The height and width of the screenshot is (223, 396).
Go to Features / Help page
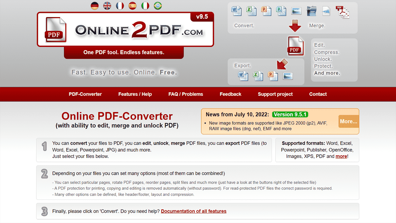coord(135,94)
